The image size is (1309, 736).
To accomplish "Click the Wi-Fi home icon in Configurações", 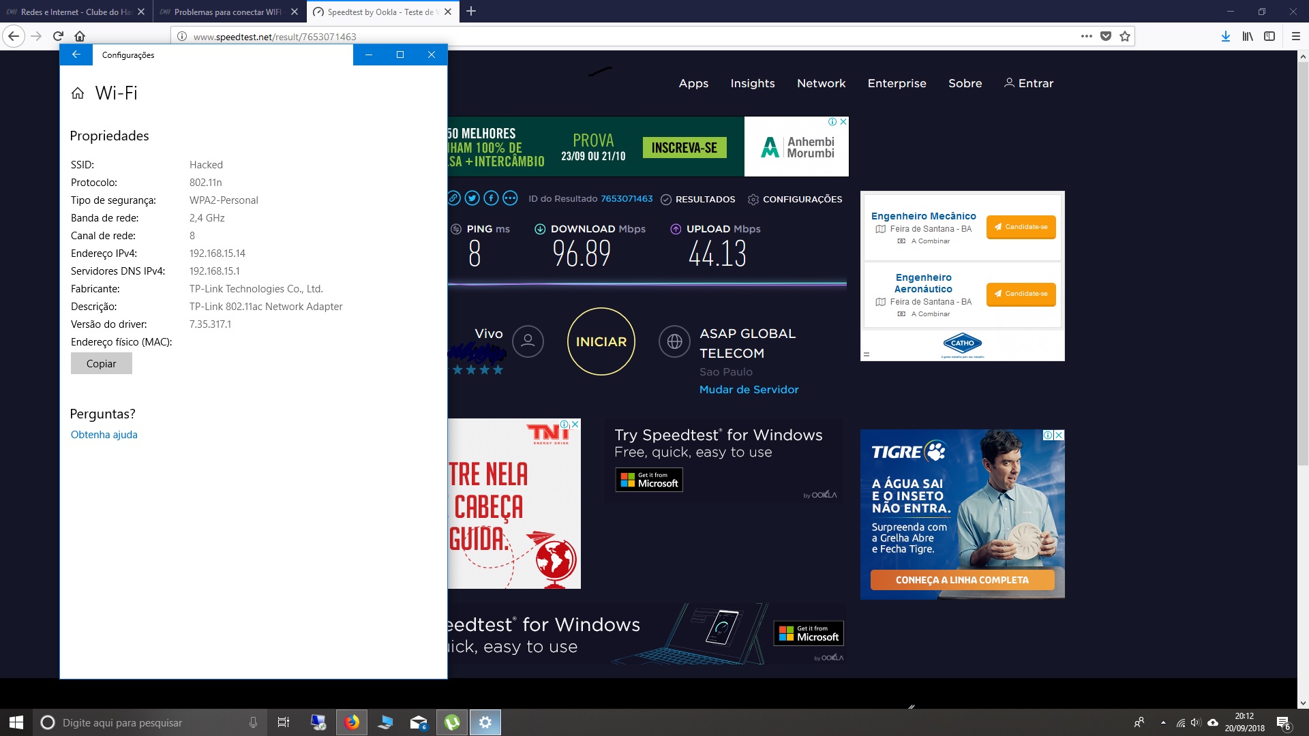I will 78,93.
